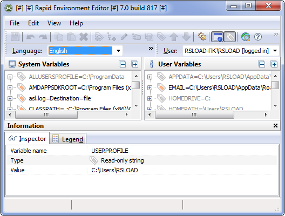This screenshot has height=216, width=285.
Task: Click the C:\Users\RSLOAD value
Action: coord(114,170)
